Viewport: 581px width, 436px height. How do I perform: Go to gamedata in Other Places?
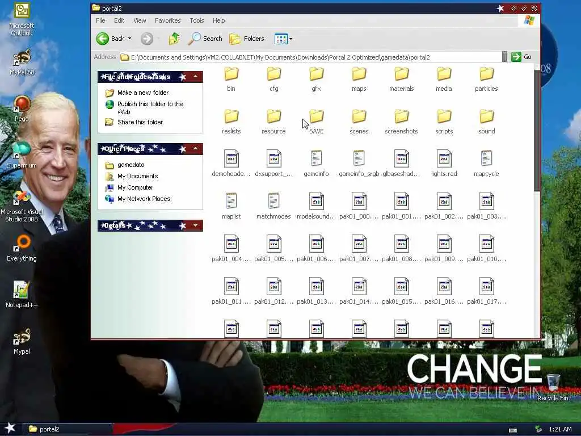pos(131,165)
